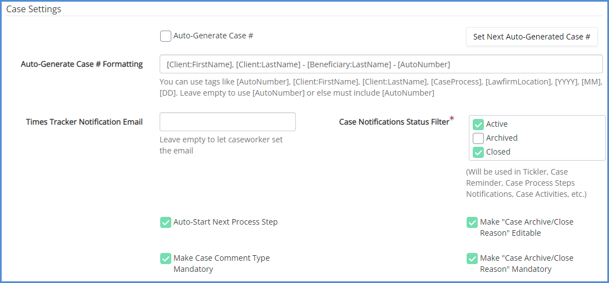Toggle Make Case Comment Type Mandatory checkbox
Viewport: 609px width, 283px height.
coord(166,259)
